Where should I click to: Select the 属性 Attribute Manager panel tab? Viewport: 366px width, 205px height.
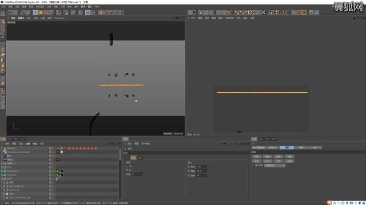[126, 139]
